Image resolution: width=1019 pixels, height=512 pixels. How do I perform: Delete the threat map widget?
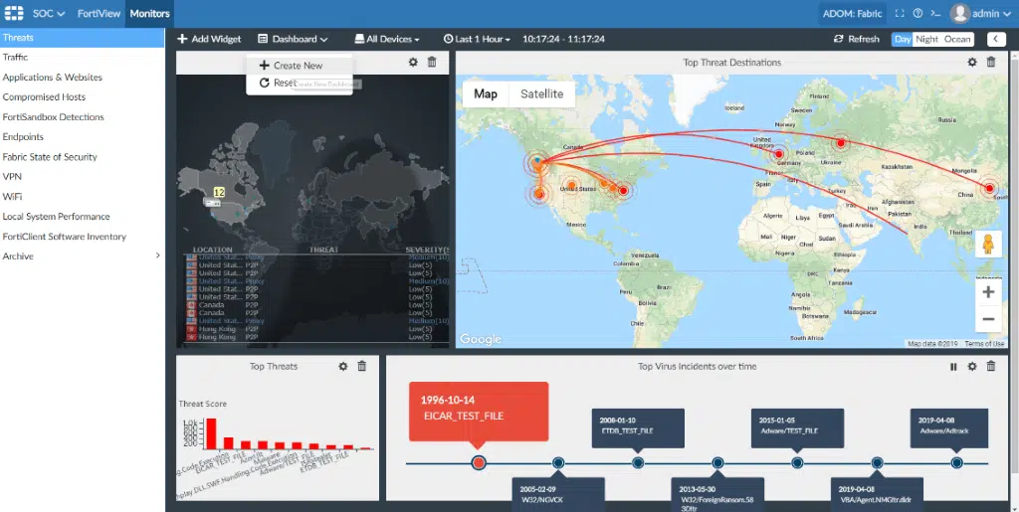click(x=432, y=63)
